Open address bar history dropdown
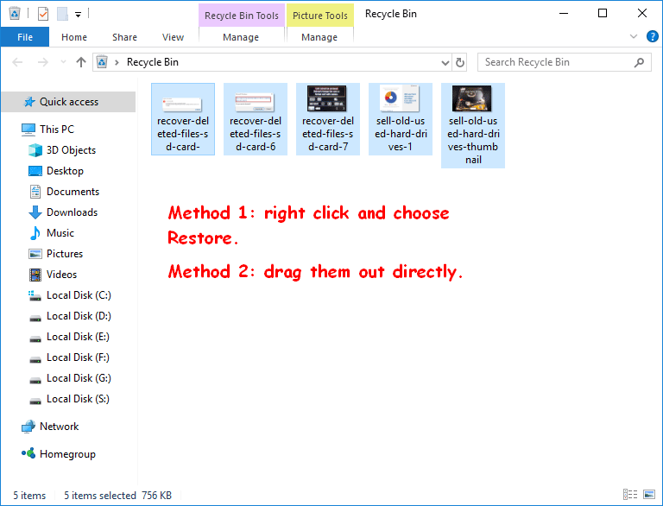Screen dimensions: 663x506 tap(445, 63)
